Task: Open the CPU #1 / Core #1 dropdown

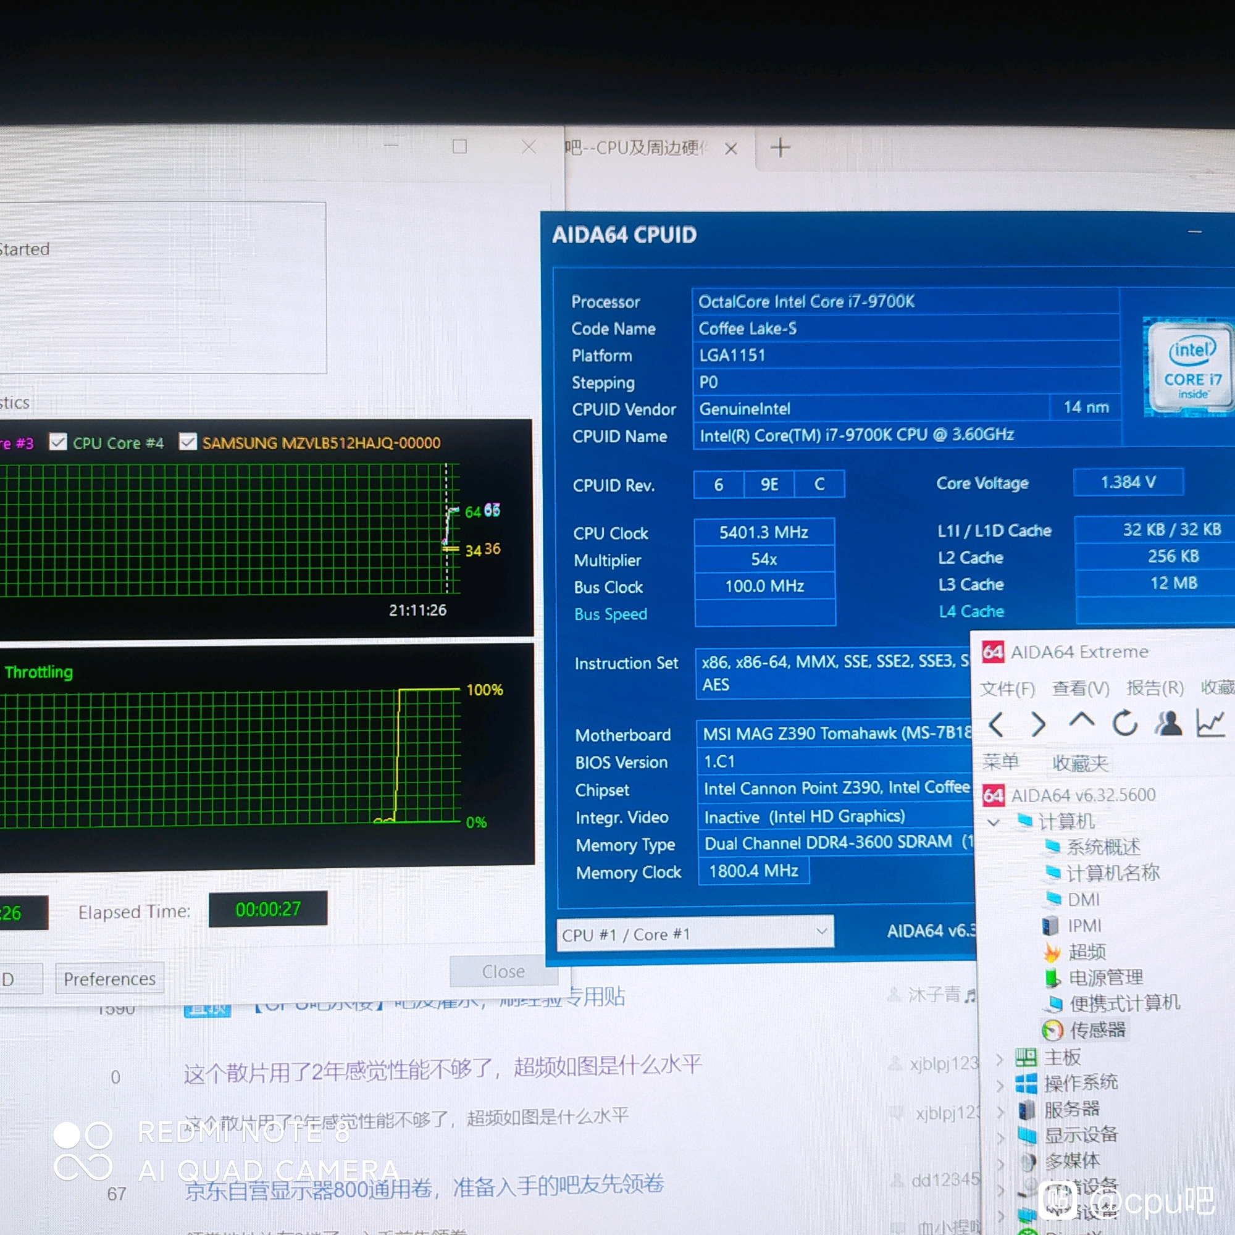Action: pos(695,934)
